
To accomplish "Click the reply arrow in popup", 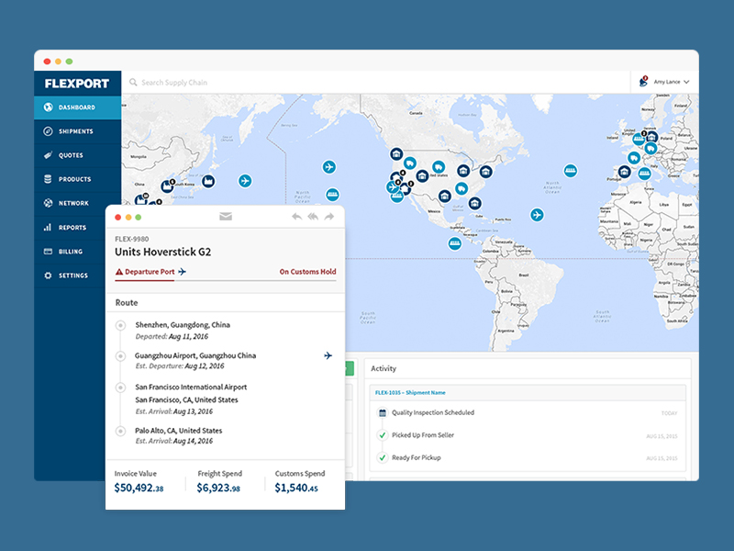I will pos(296,217).
